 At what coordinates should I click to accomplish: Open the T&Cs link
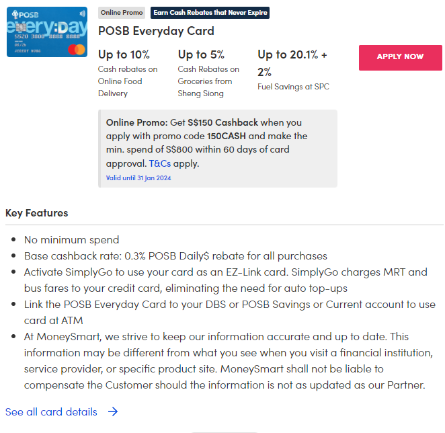(160, 163)
